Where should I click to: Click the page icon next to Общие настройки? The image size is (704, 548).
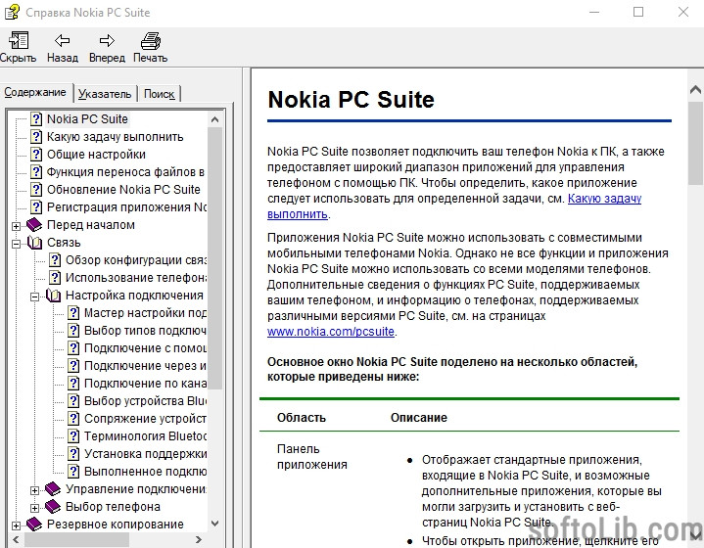pos(36,154)
